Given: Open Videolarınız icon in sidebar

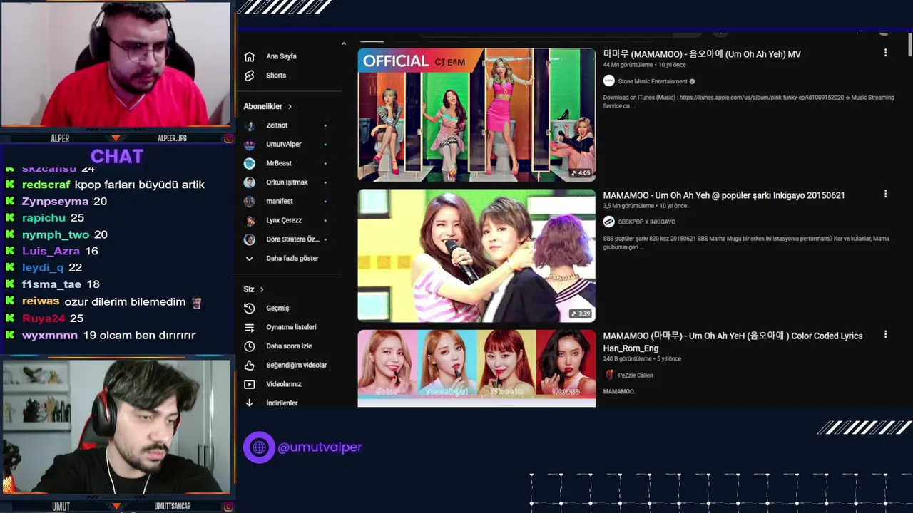Looking at the screenshot, I should tap(249, 384).
